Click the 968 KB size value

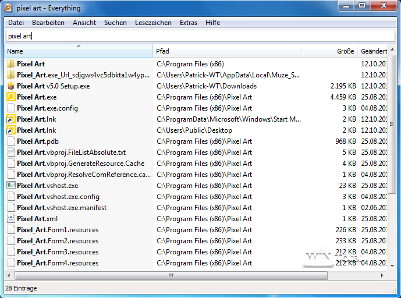pyautogui.click(x=346, y=141)
